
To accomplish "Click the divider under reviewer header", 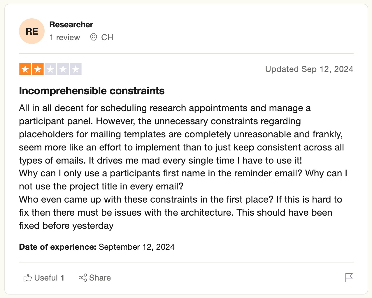I will tap(186, 54).
